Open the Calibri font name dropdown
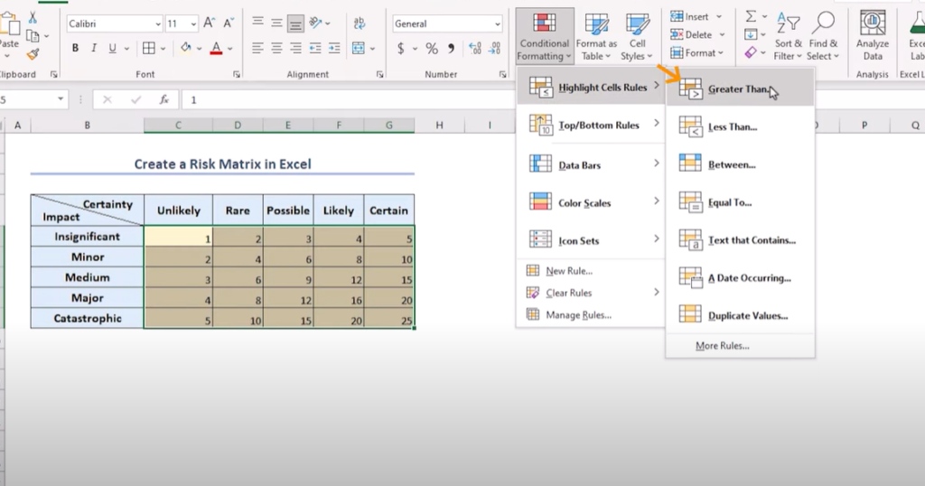The width and height of the screenshot is (925, 486). 158,24
